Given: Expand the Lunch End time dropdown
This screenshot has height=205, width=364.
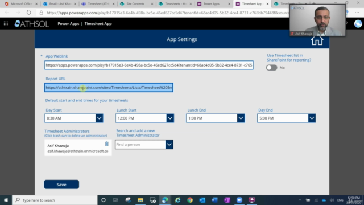Looking at the screenshot, I should pos(241,118).
